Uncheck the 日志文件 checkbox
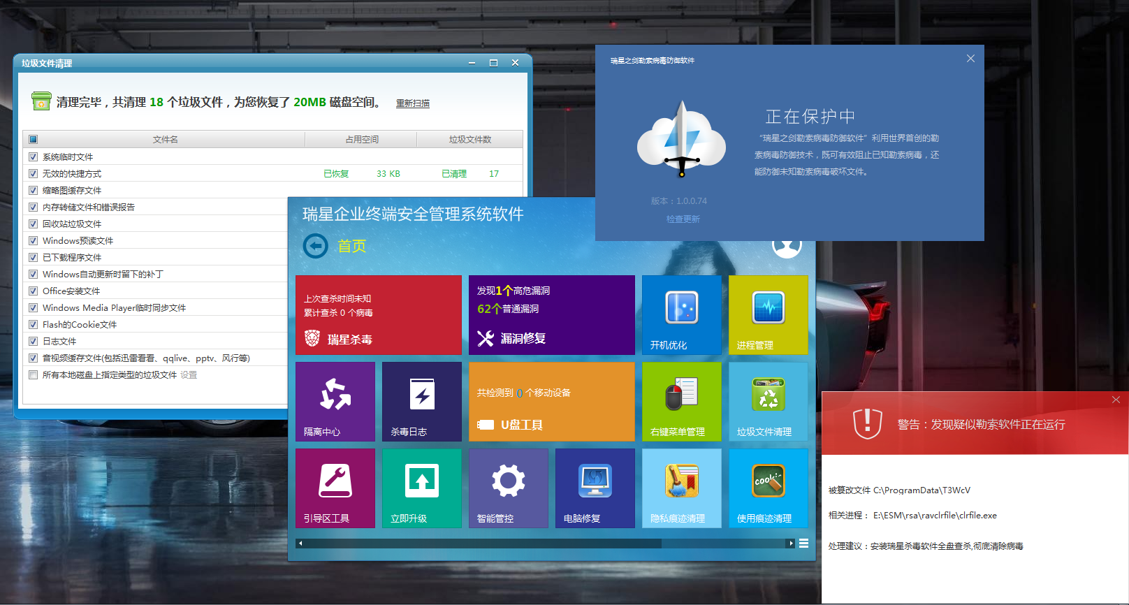Screen dimensions: 1129x605 click(33, 341)
